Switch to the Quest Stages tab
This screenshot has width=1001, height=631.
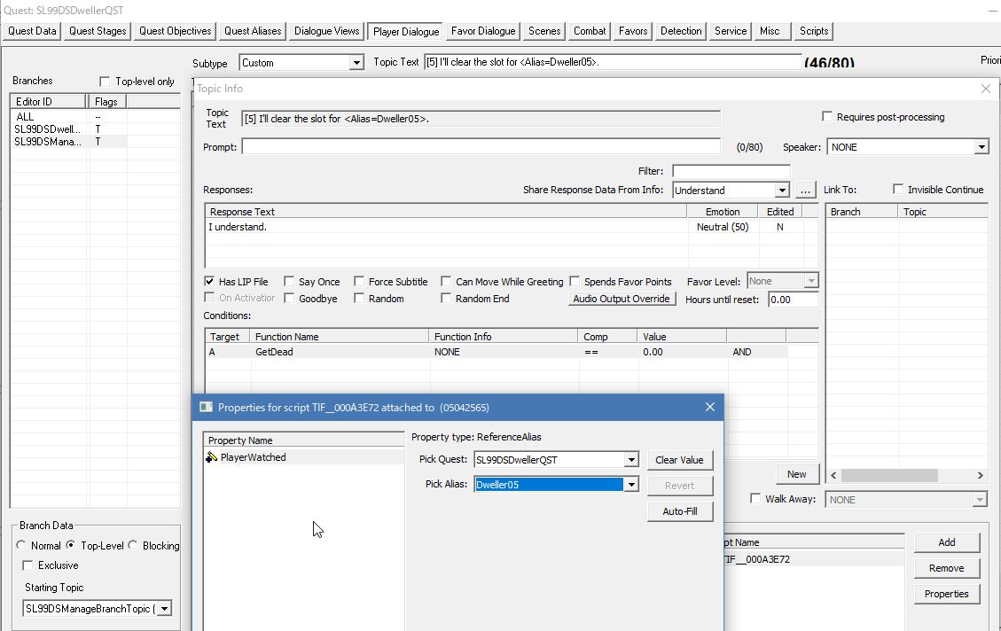click(x=98, y=31)
